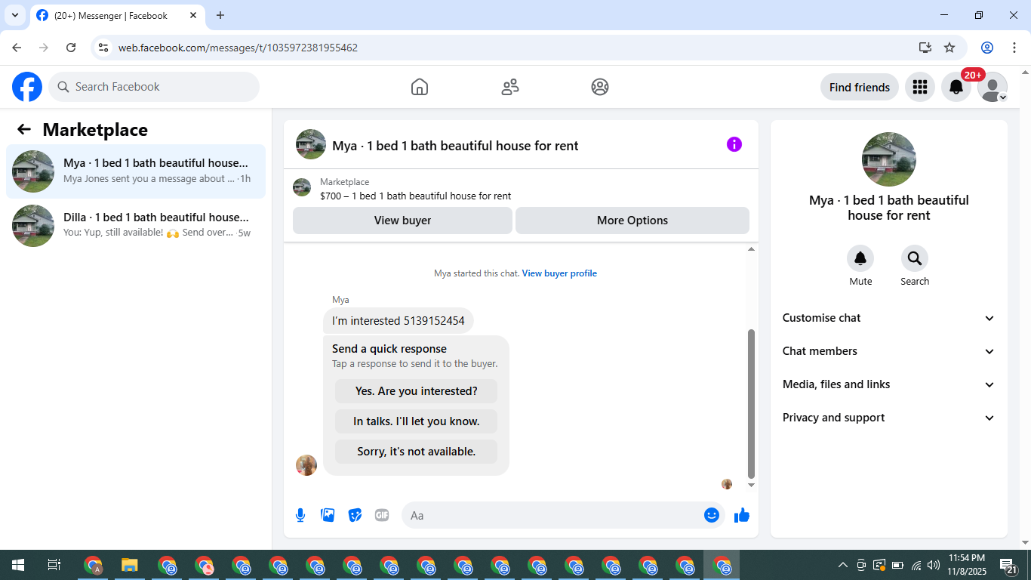Image resolution: width=1031 pixels, height=580 pixels.
Task: Open Windows Start menu
Action: pos(18,565)
